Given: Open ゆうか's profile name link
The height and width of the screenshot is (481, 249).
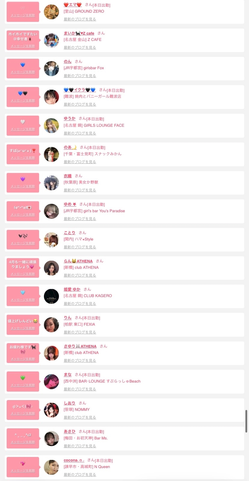Looking at the screenshot, I should click(69, 119).
